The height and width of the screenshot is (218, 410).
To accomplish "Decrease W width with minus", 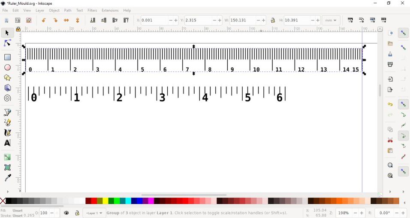I will tap(258, 20).
